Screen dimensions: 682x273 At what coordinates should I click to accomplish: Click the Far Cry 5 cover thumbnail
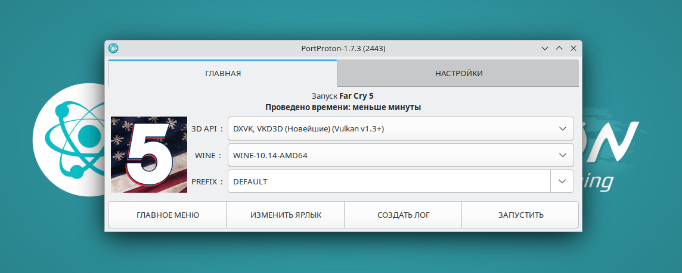[x=149, y=155]
